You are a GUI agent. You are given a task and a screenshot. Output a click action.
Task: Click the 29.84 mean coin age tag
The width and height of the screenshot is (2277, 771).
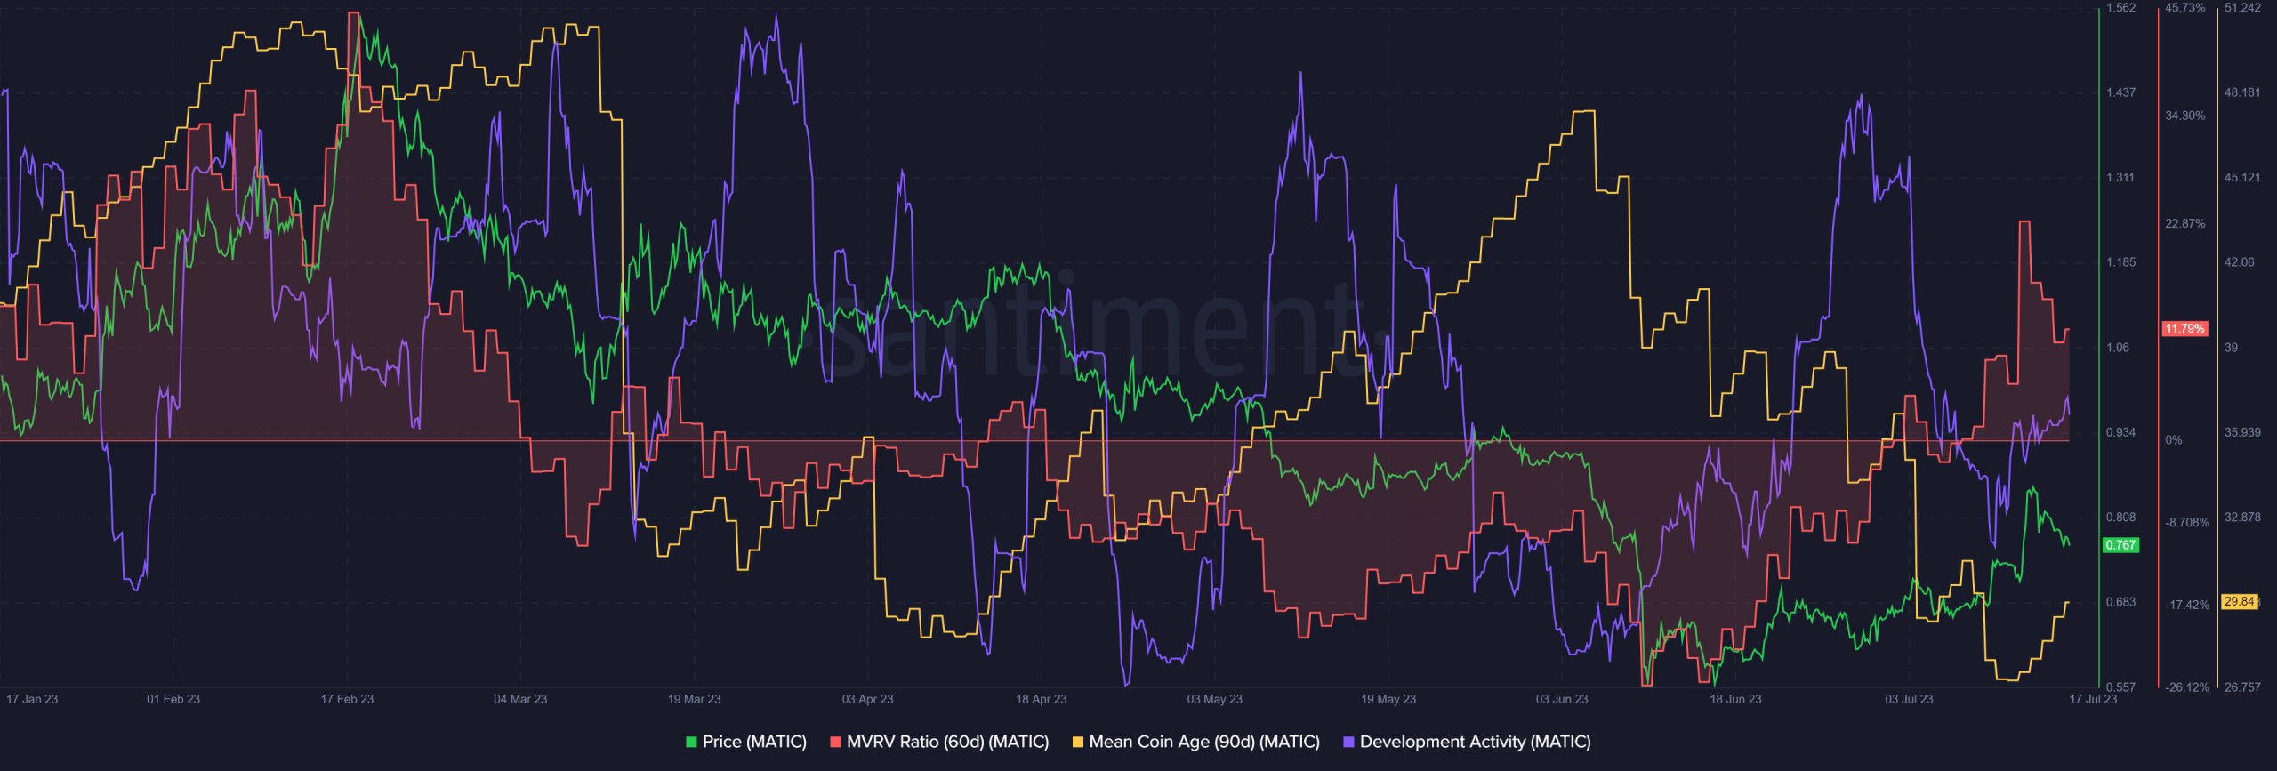[2240, 602]
